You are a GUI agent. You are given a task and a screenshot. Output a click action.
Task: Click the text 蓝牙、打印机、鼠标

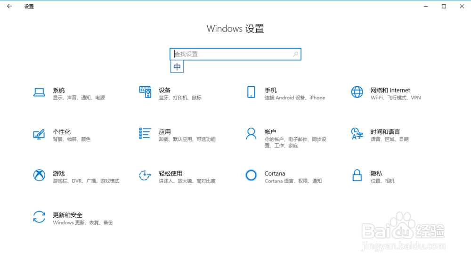click(180, 98)
